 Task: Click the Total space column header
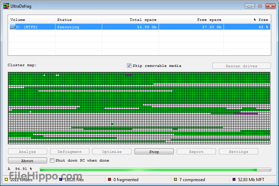[x=130, y=20]
